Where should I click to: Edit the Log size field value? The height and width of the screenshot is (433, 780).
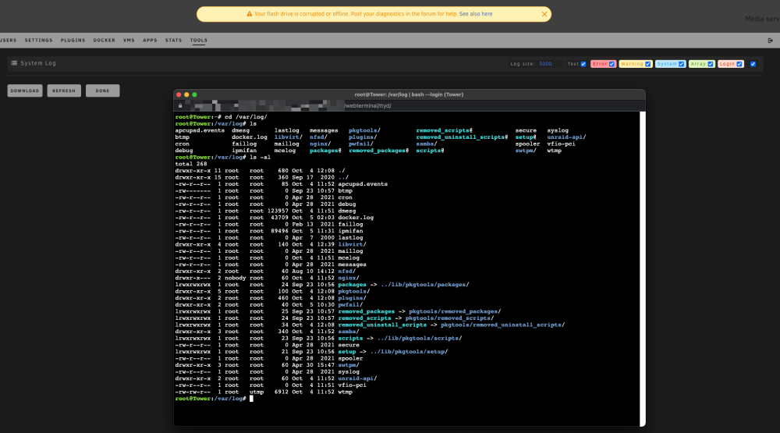coord(550,64)
